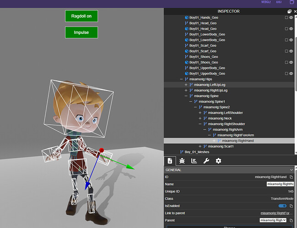The height and width of the screenshot is (228, 297).
Task: Follow the Link to parent mixamorig:RightFor link
Action: click(x=277, y=213)
